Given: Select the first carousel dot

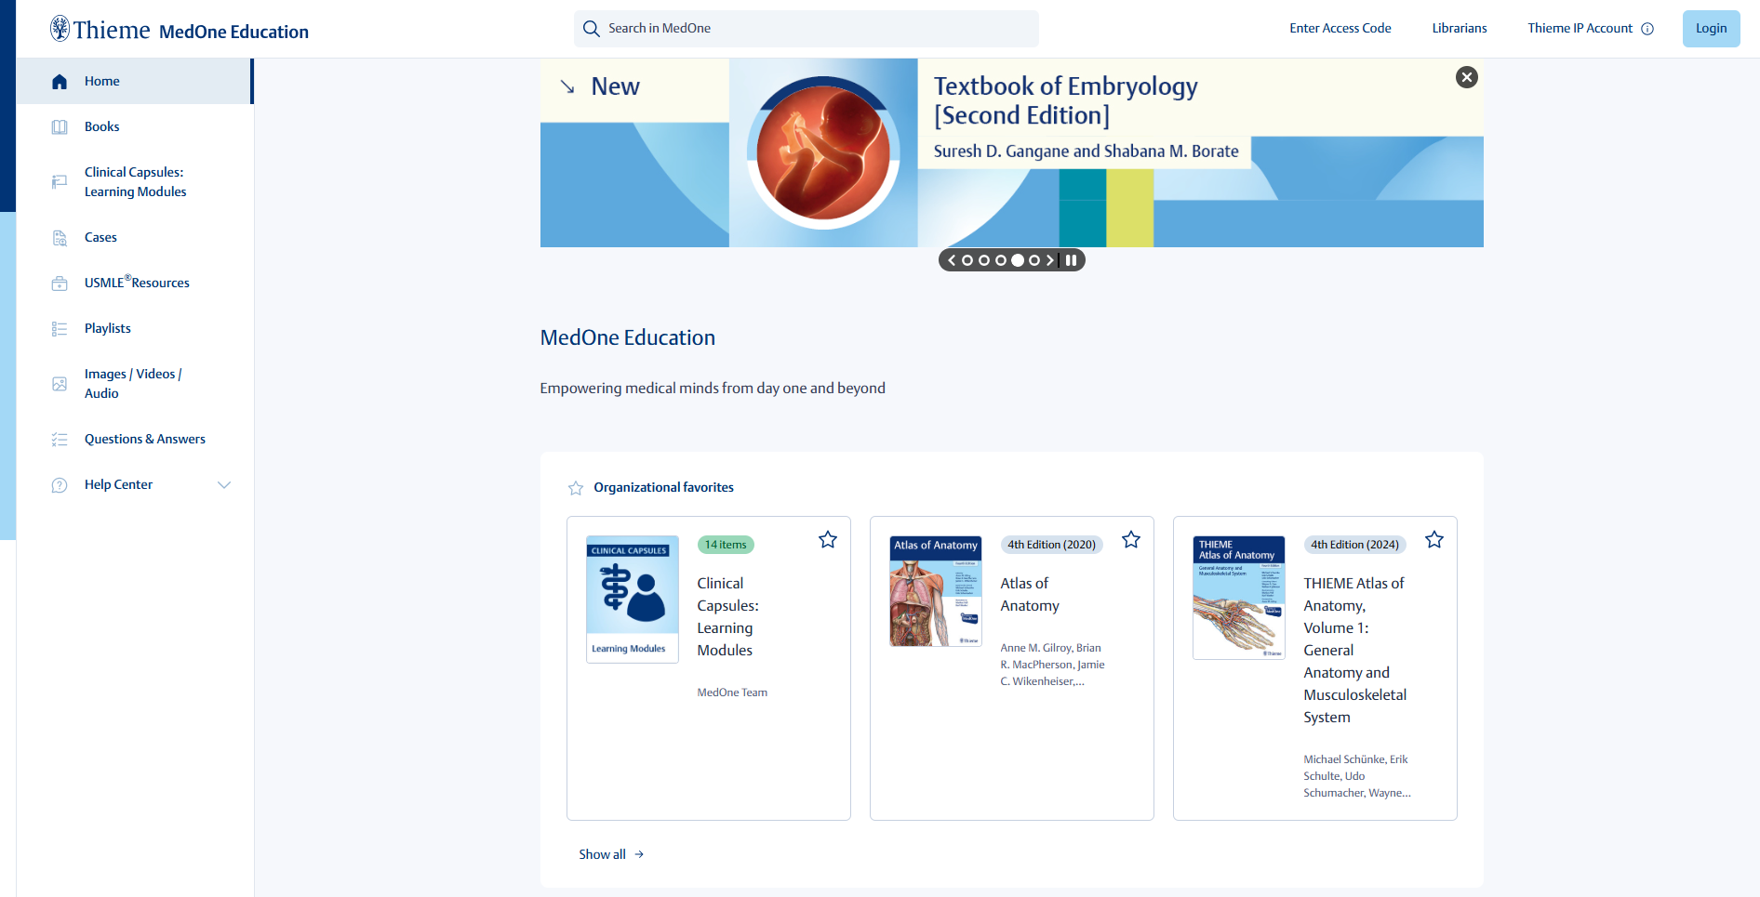Looking at the screenshot, I should coord(967,260).
